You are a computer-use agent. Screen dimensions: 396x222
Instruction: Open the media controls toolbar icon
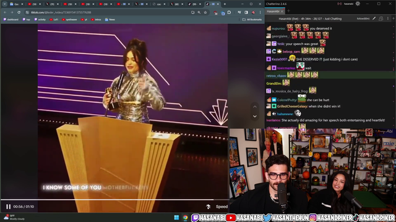pos(239,12)
